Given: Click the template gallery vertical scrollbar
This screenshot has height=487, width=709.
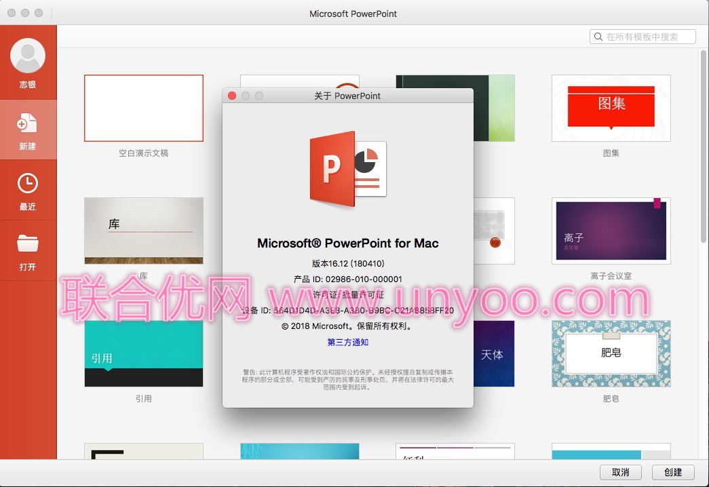Looking at the screenshot, I should (x=703, y=147).
